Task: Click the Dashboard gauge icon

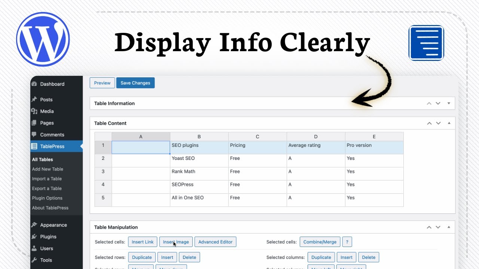Action: 34,84
